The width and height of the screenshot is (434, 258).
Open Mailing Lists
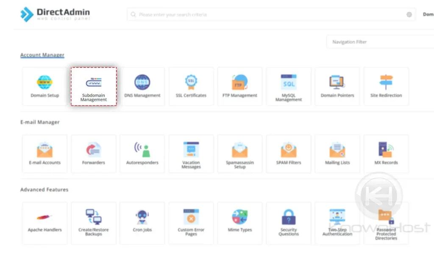click(x=337, y=154)
